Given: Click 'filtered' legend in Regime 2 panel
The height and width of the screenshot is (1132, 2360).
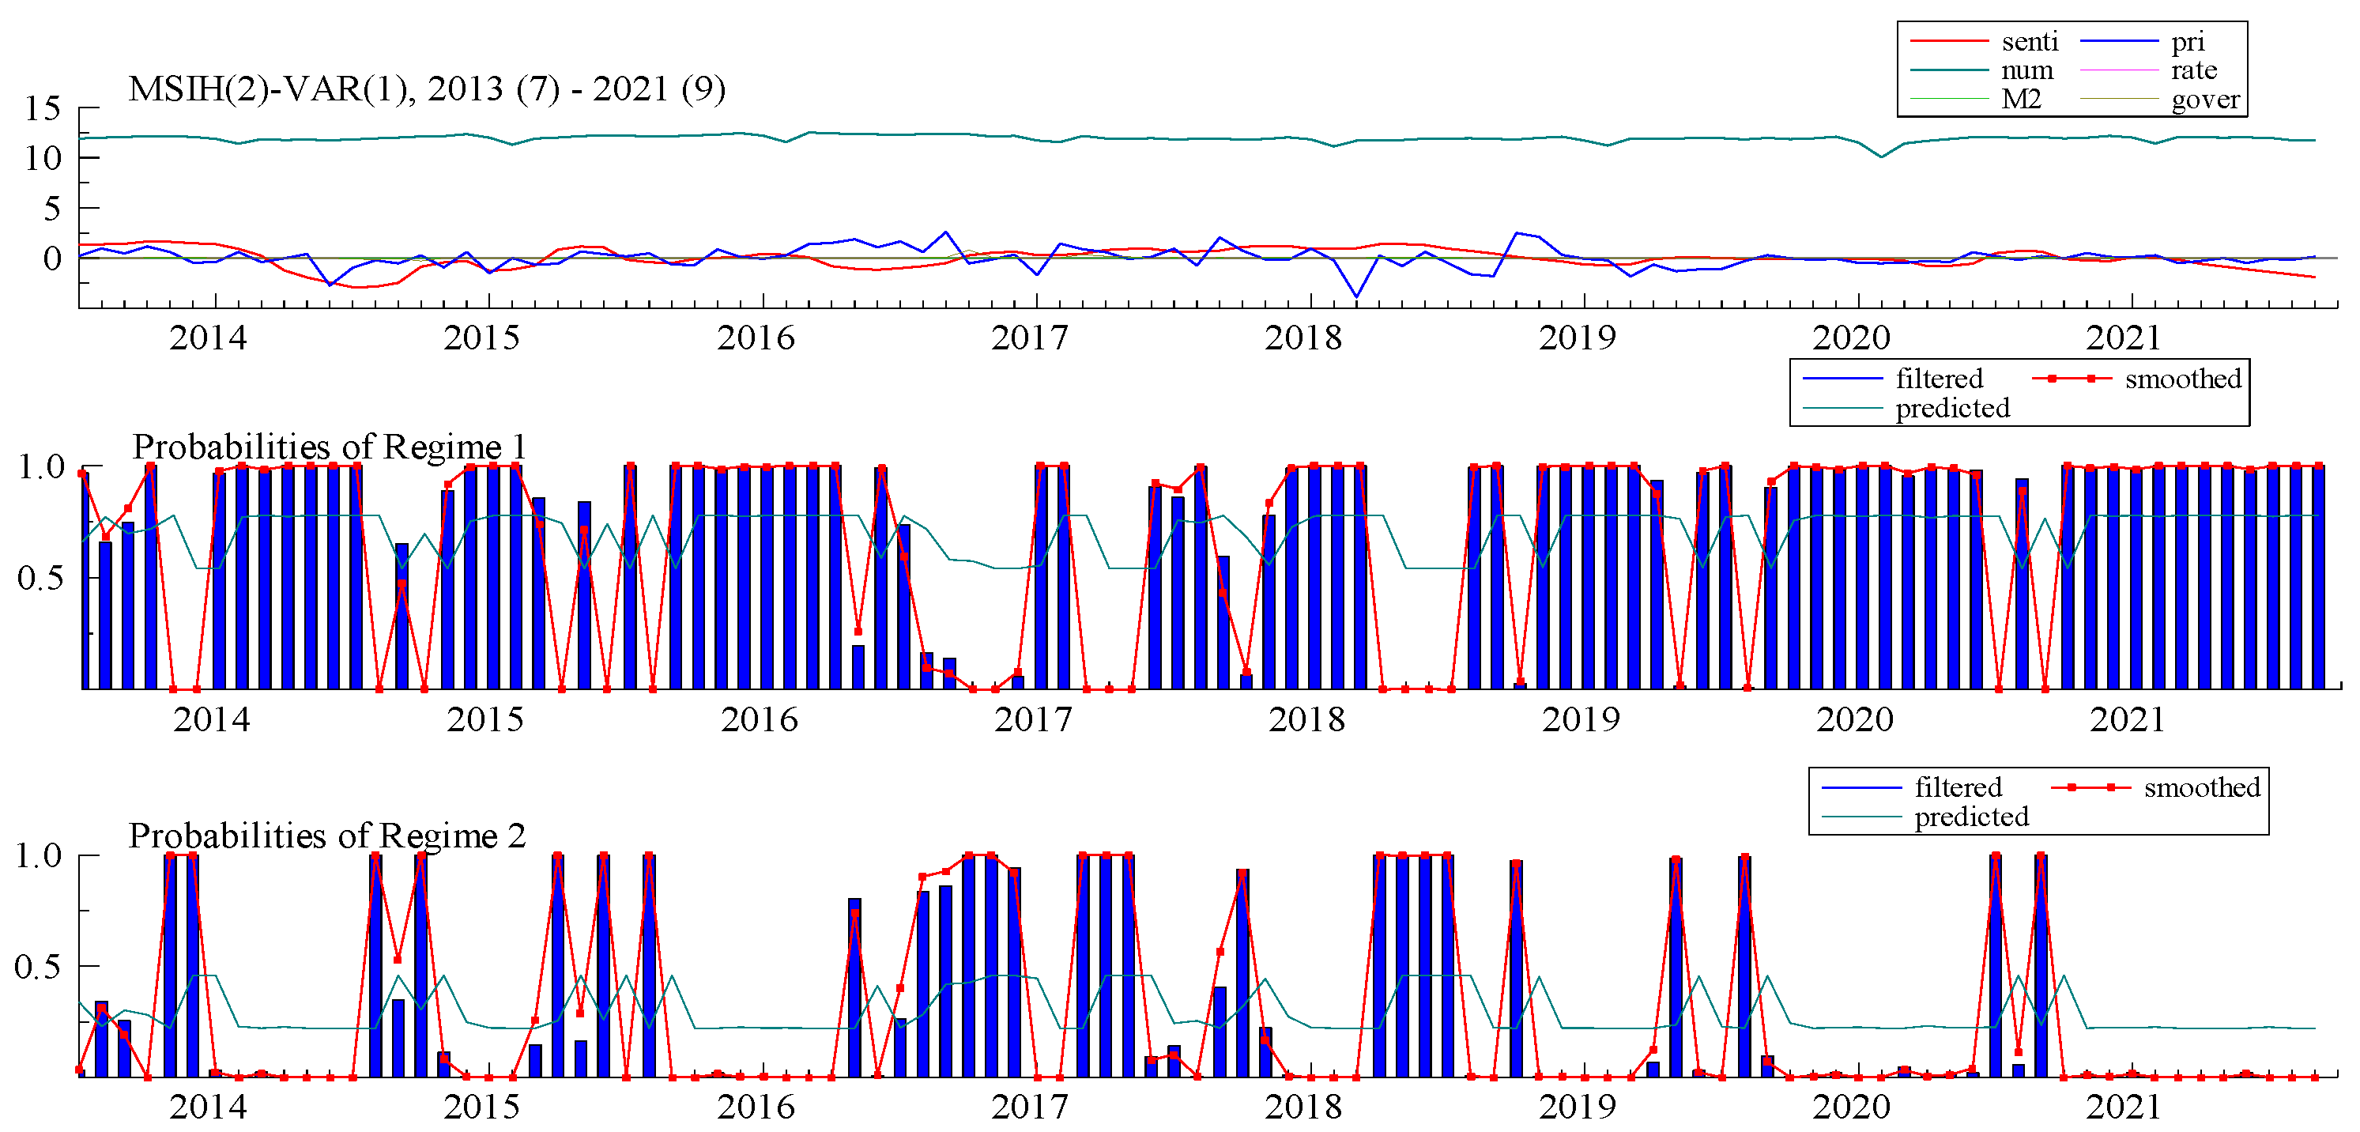Looking at the screenshot, I should pos(1958,787).
